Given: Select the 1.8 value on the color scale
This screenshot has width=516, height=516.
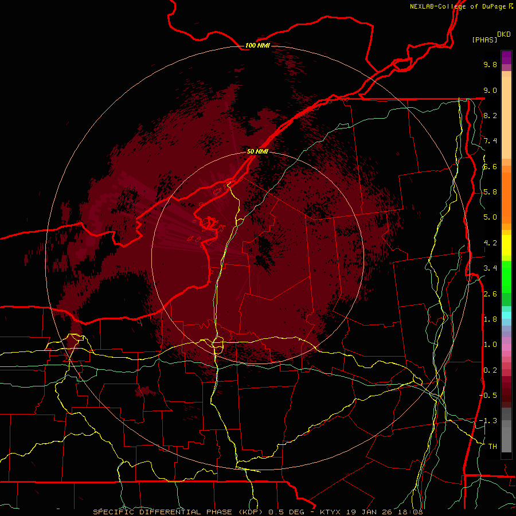Looking at the screenshot, I should (x=490, y=319).
